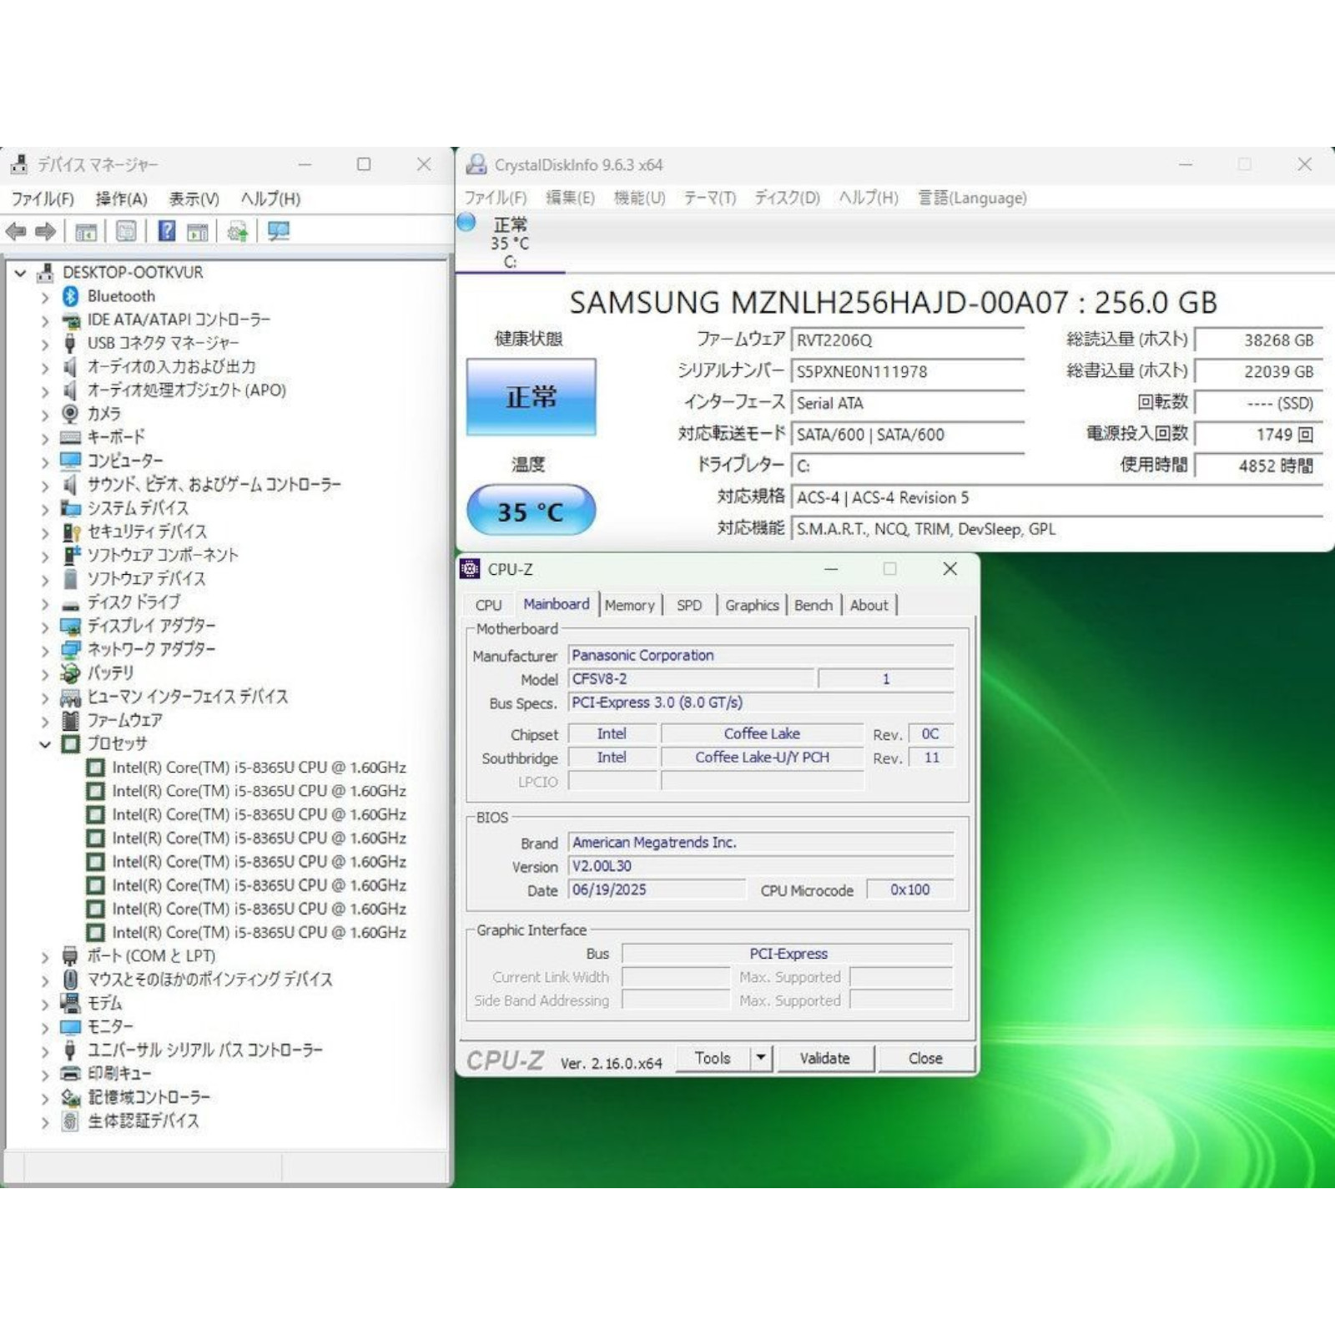Viewport: 1335px width, 1335px height.
Task: Expand the system devices (システム デバイス) node
Action: click(45, 508)
